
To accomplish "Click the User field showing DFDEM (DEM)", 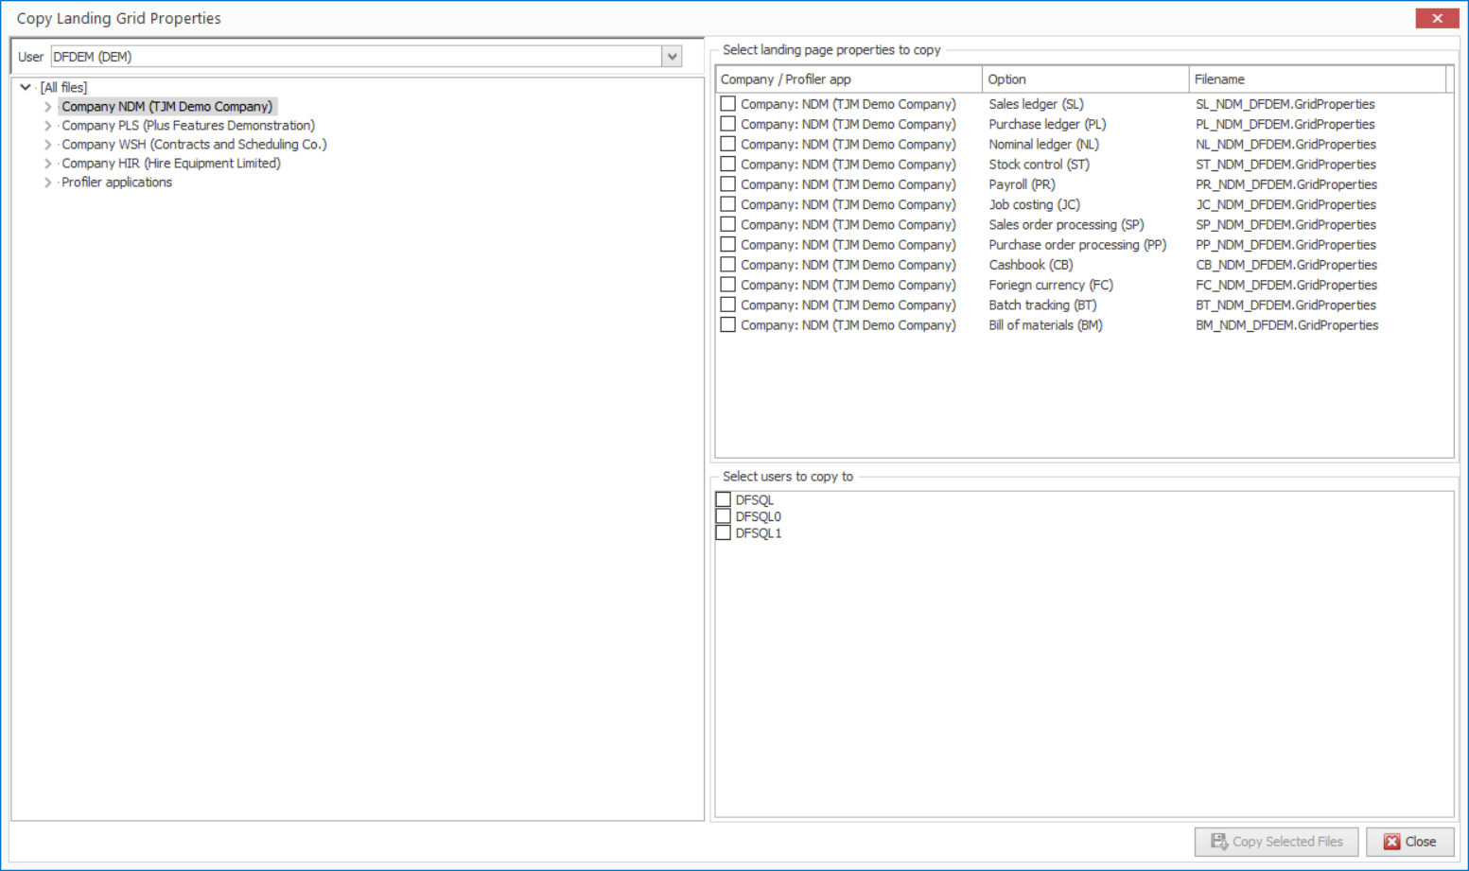I will click(357, 57).
